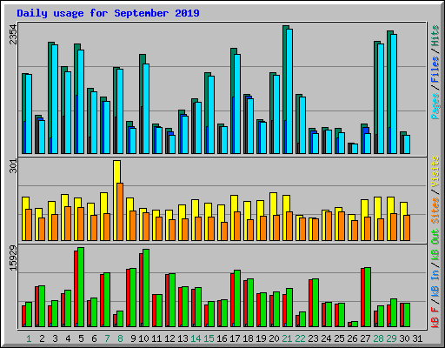Viewport: 445px width, 348px height.
Task: Click day label 19 on the x-axis
Action: (x=261, y=338)
